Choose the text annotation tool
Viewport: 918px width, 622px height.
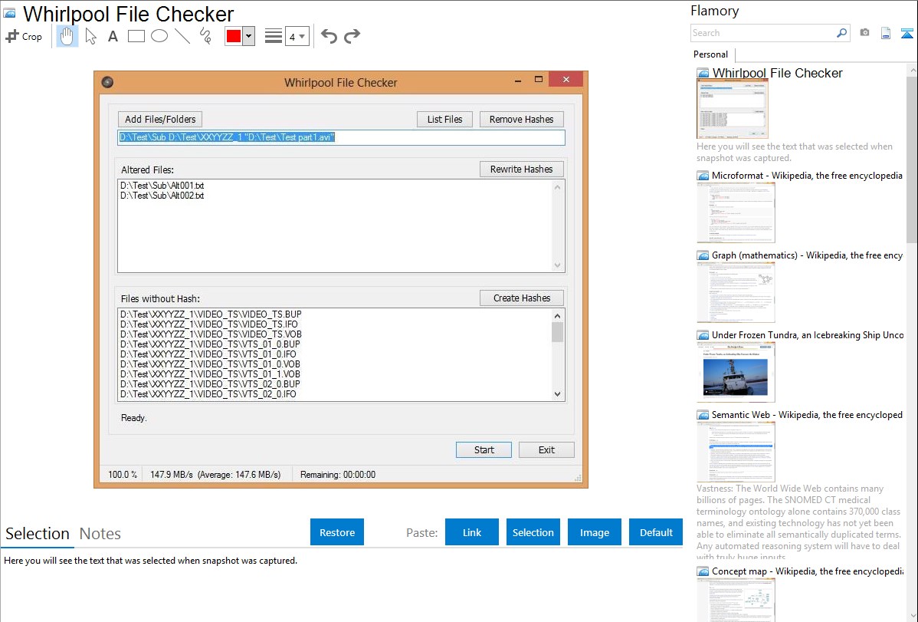tap(113, 36)
